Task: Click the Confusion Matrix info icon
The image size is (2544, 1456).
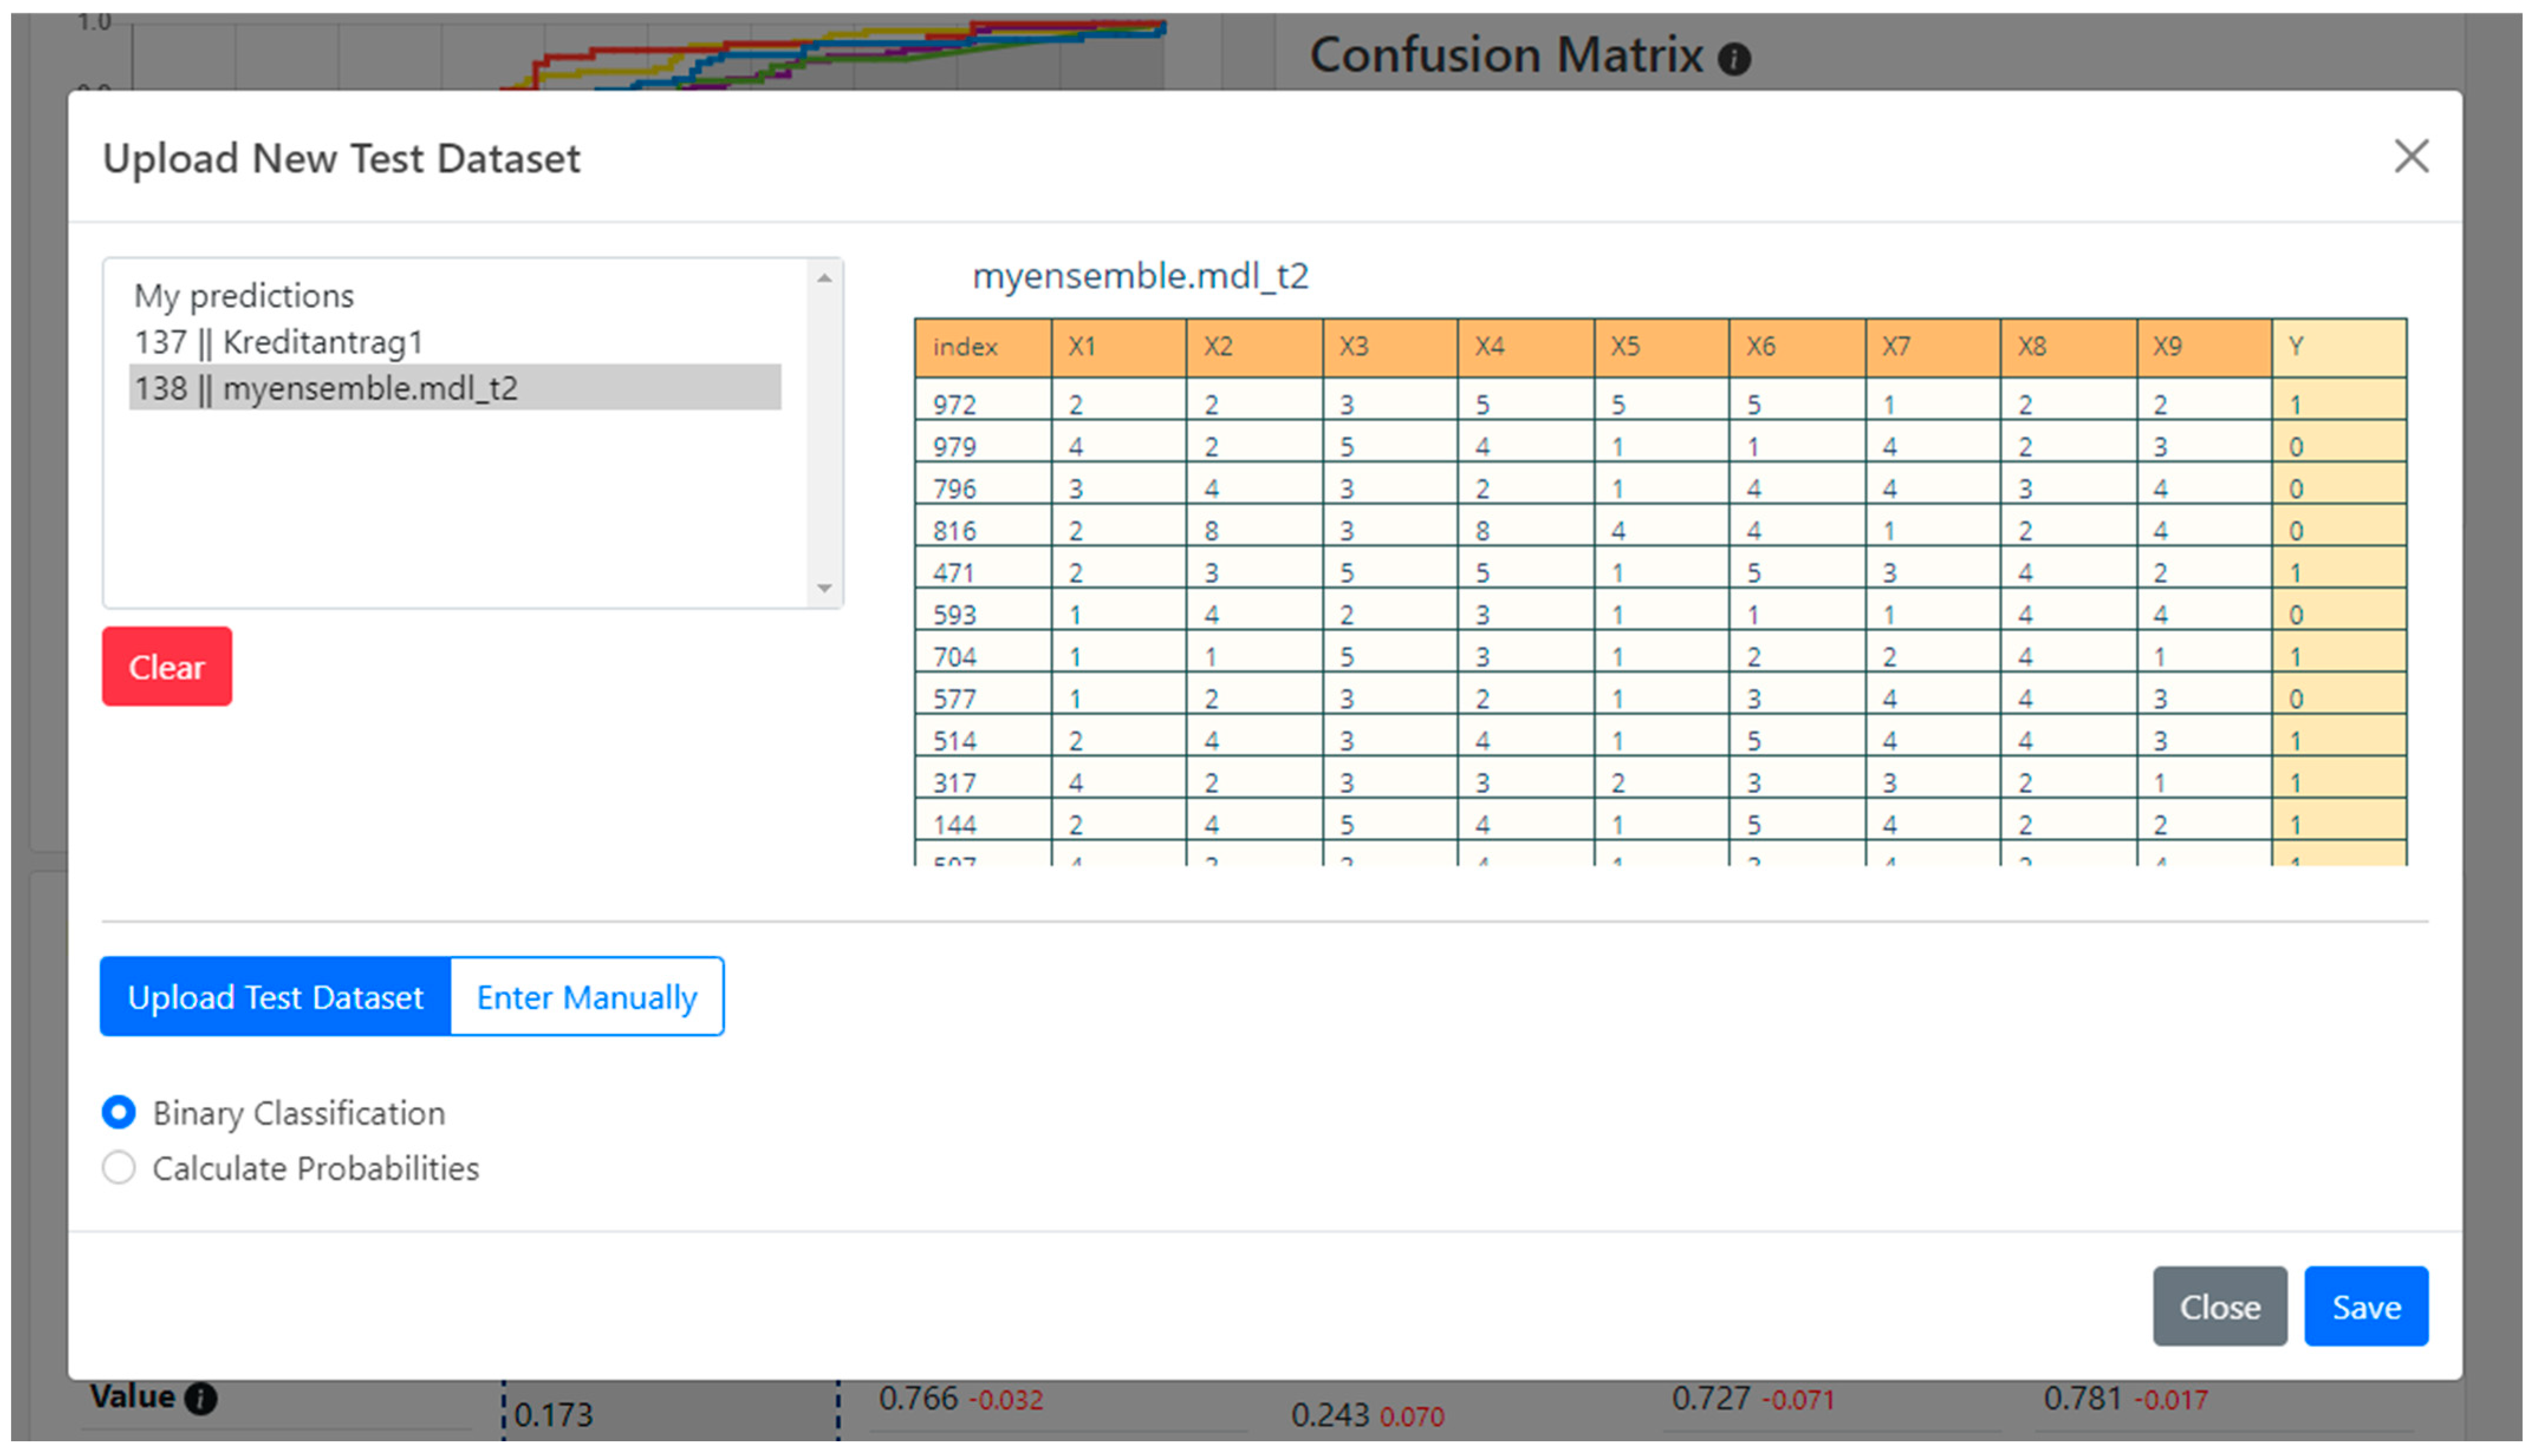Action: click(x=1733, y=59)
